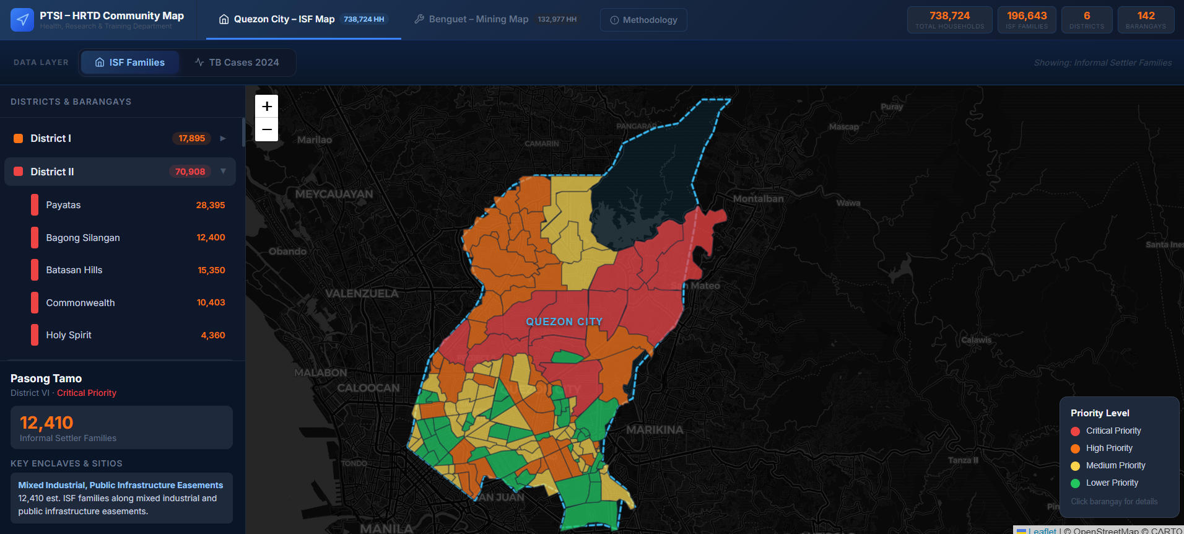This screenshot has width=1184, height=534.
Task: Click the PTSI paper-plane logo icon
Action: click(x=22, y=20)
